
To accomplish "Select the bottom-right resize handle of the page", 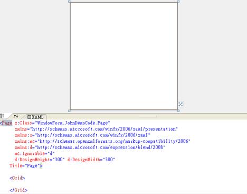I will 178,110.
